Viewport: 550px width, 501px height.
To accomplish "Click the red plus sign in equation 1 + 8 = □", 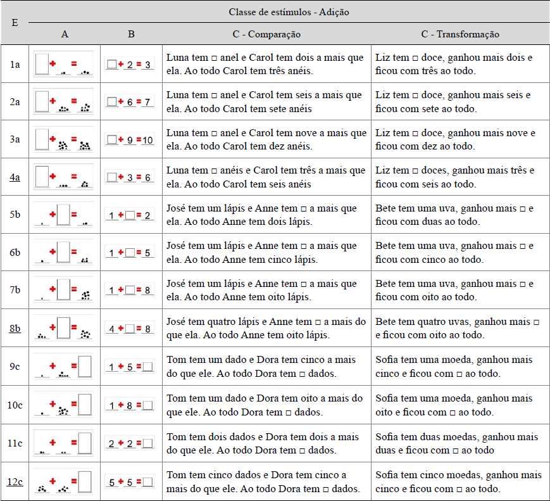I will tap(120, 405).
